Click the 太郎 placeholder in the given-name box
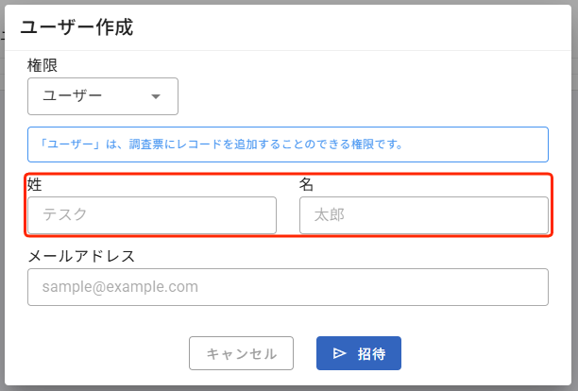 (330, 215)
